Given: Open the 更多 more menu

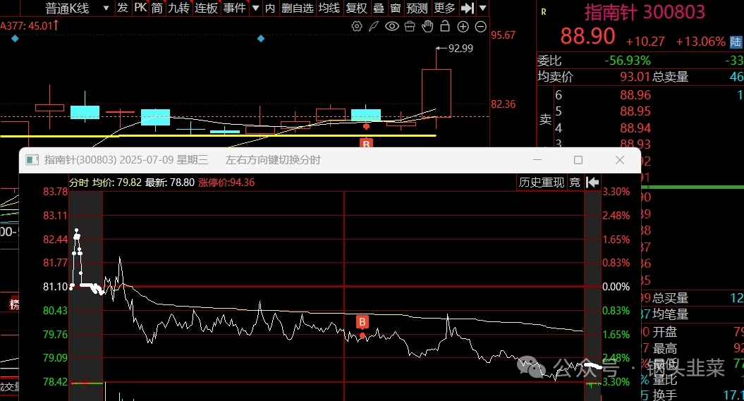Looking at the screenshot, I should tap(444, 8).
